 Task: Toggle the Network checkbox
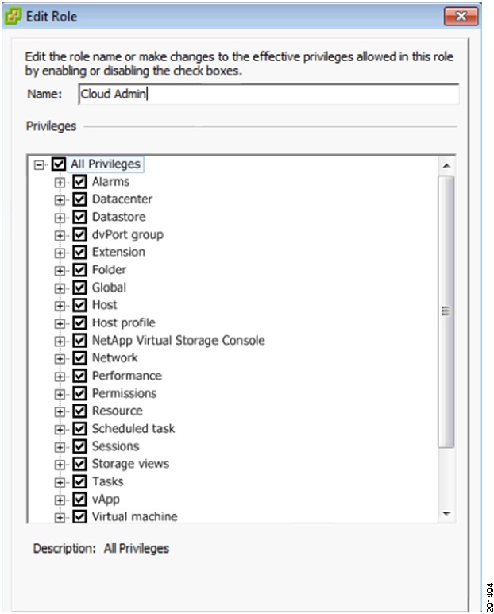point(80,358)
